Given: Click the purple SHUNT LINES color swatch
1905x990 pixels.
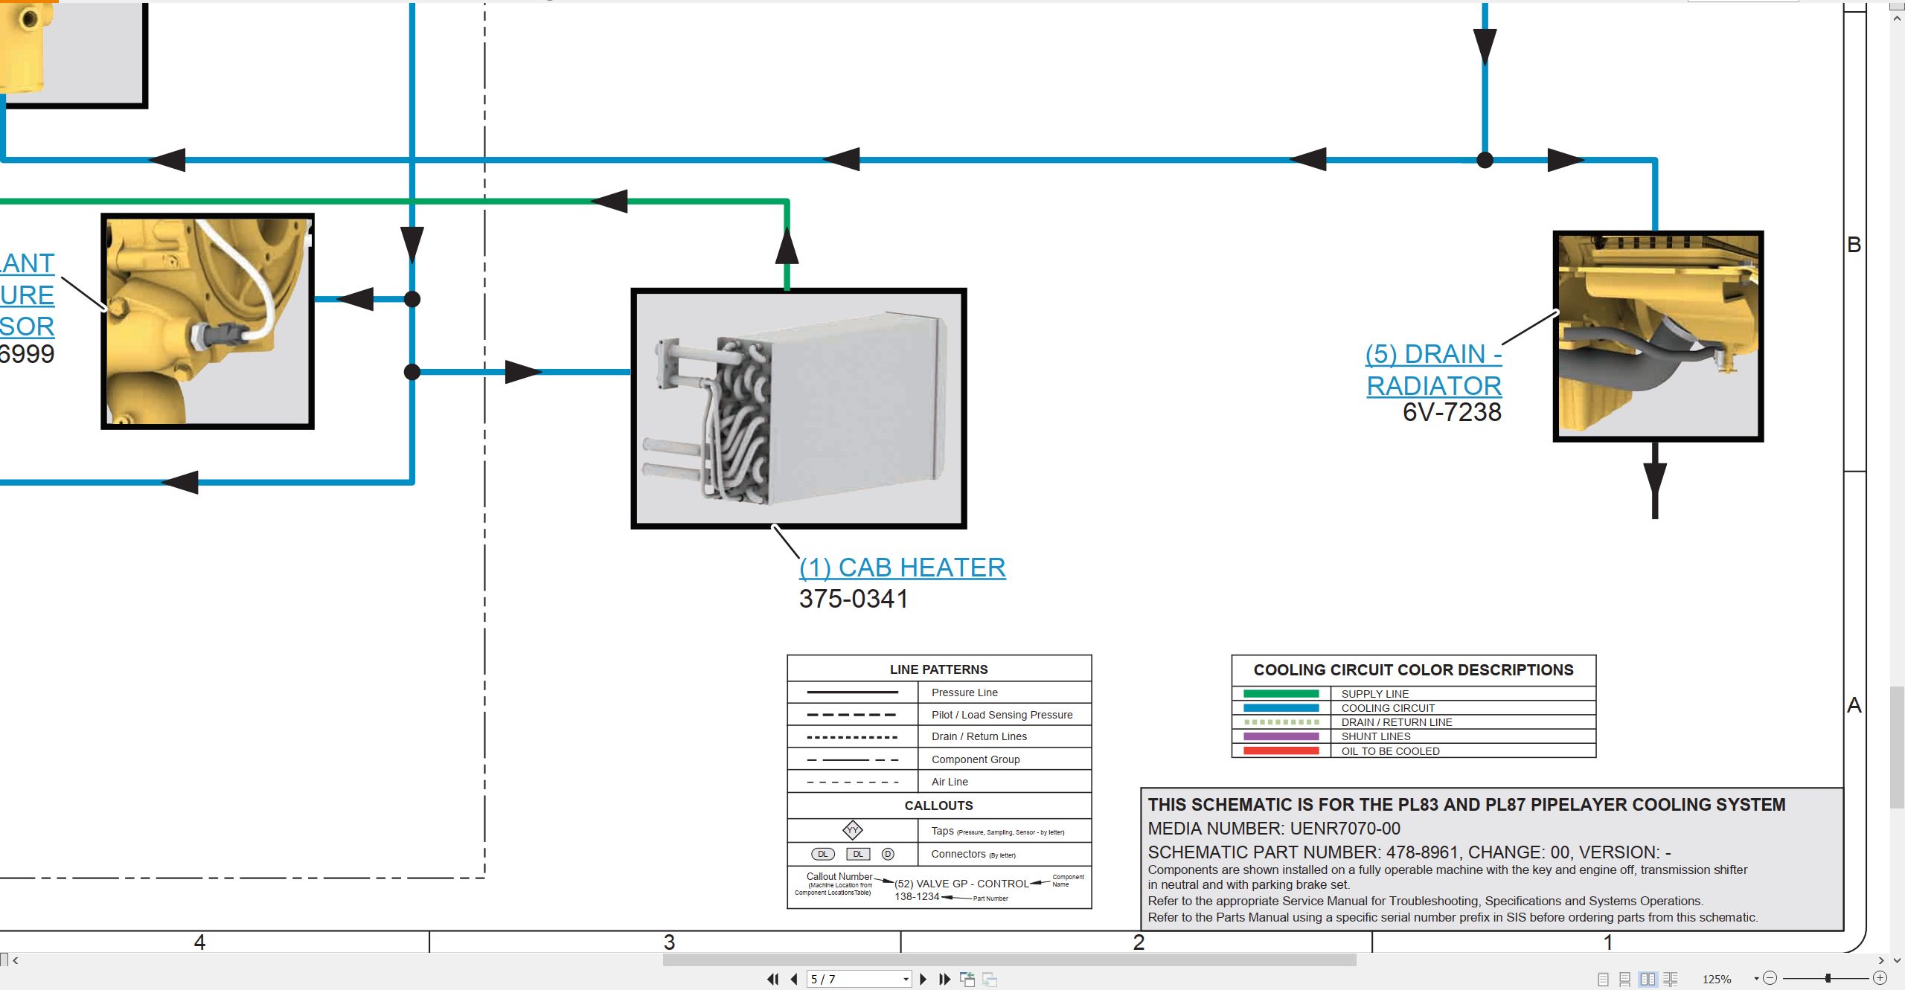Looking at the screenshot, I should 1281,736.
